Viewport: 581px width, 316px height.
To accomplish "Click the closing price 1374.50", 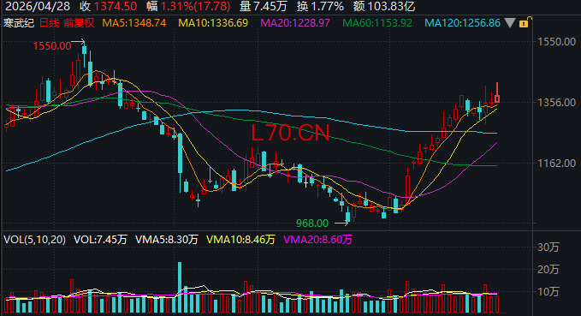I will tap(116, 6).
